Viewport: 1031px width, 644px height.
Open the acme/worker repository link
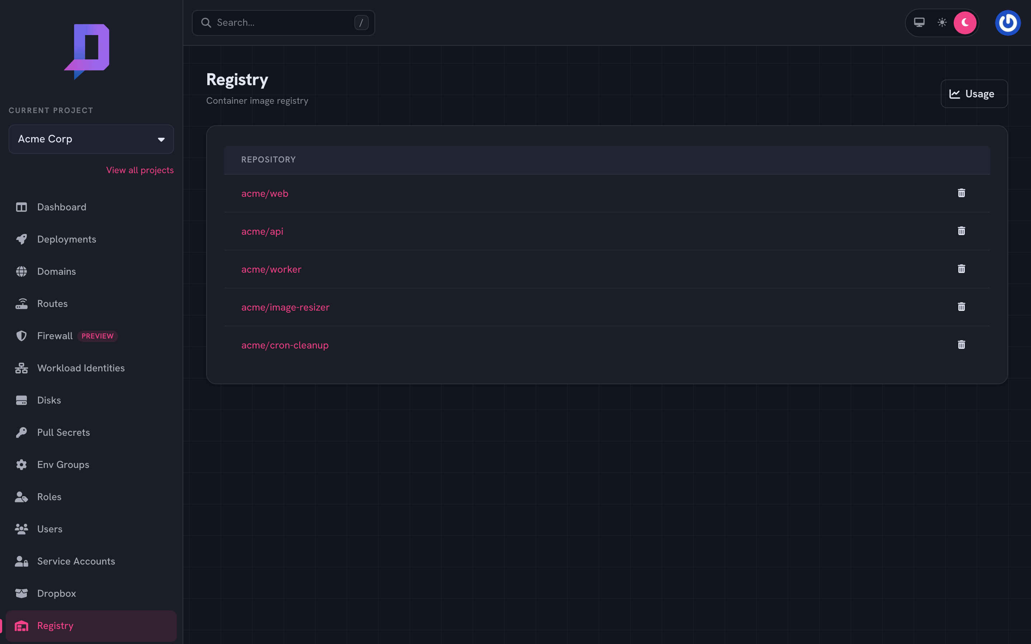pos(271,269)
